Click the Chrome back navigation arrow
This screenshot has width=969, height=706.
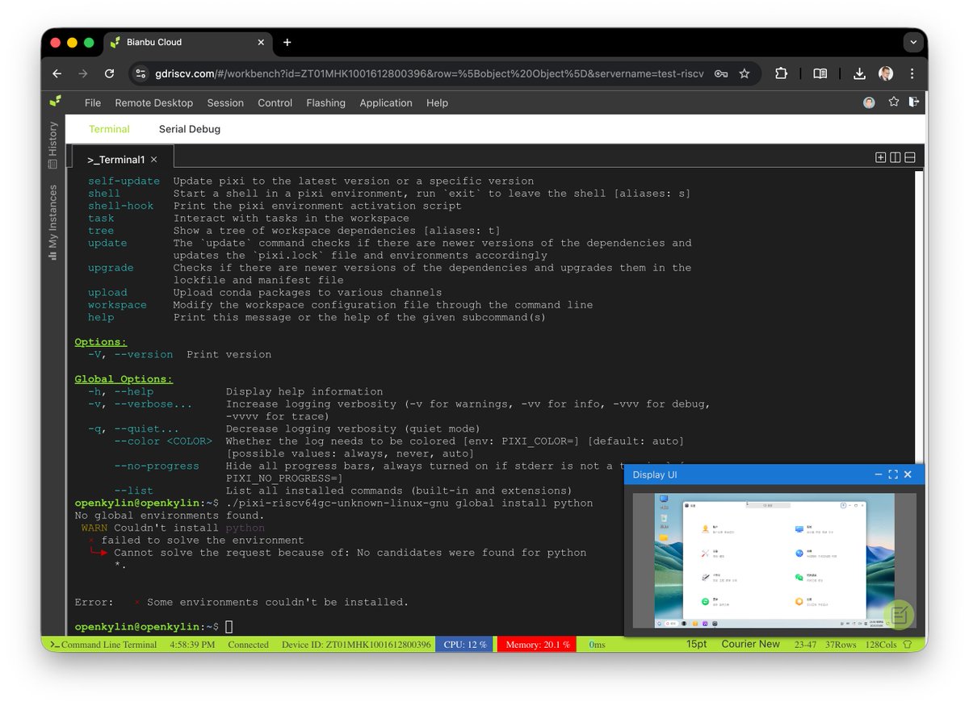[57, 73]
